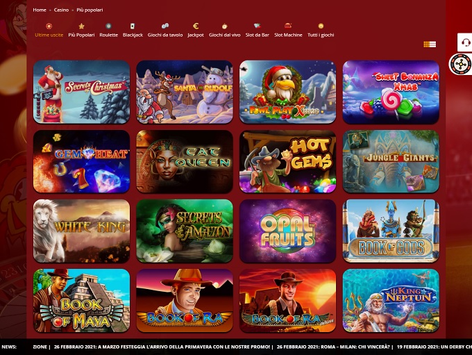Click the Ultime uscite category icon
472x355 pixels.
[49, 26]
